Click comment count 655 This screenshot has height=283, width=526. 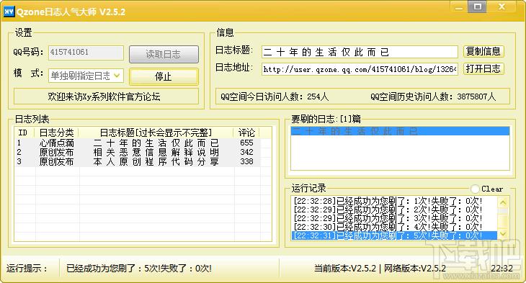[x=246, y=143]
